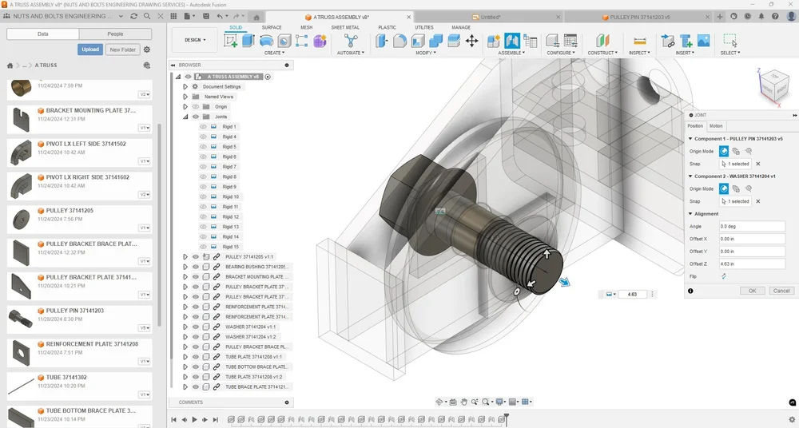Screen dimensions: 799x428
Task: Click the Select tool icon
Action: (x=729, y=41)
